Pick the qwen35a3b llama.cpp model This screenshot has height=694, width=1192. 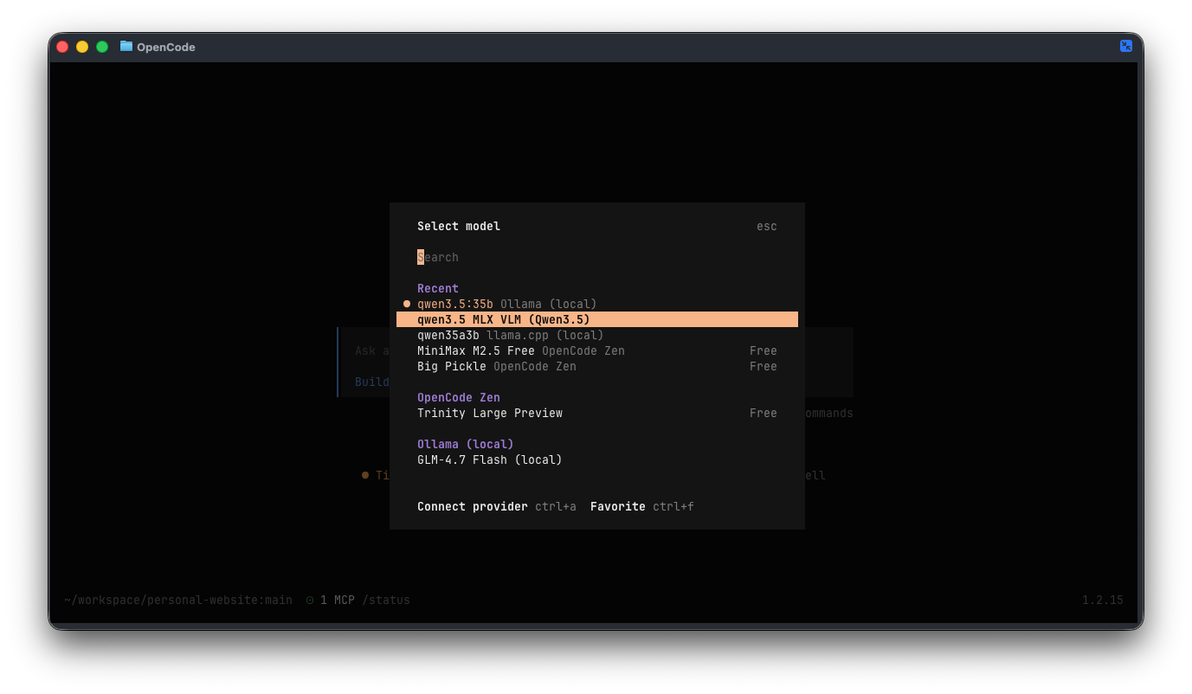pos(510,335)
